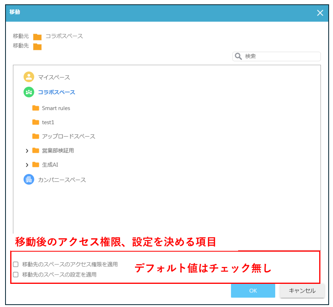This screenshot has height=307, width=333.
Task: Select the アップロードスペース folder name
Action: pyautogui.click(x=68, y=136)
